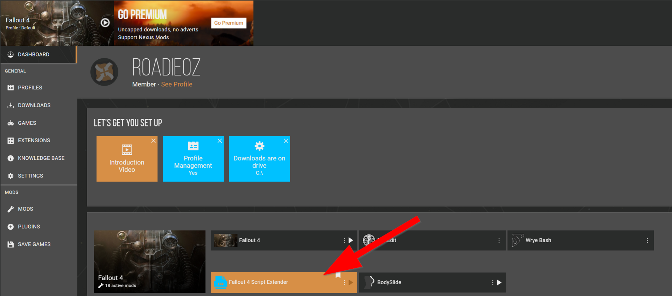Image resolution: width=672 pixels, height=296 pixels.
Task: Run the Fallout 4 tool
Action: tap(351, 240)
